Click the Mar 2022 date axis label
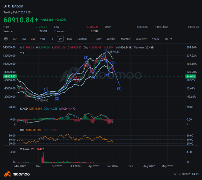 point(20,166)
